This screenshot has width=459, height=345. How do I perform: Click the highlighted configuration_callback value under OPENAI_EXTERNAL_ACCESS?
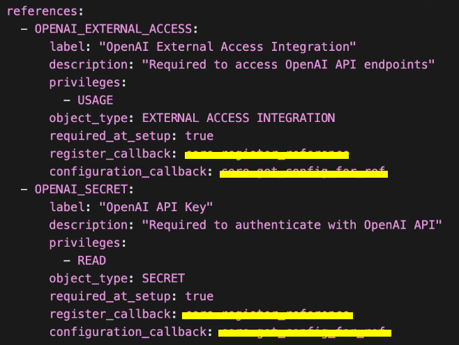303,172
